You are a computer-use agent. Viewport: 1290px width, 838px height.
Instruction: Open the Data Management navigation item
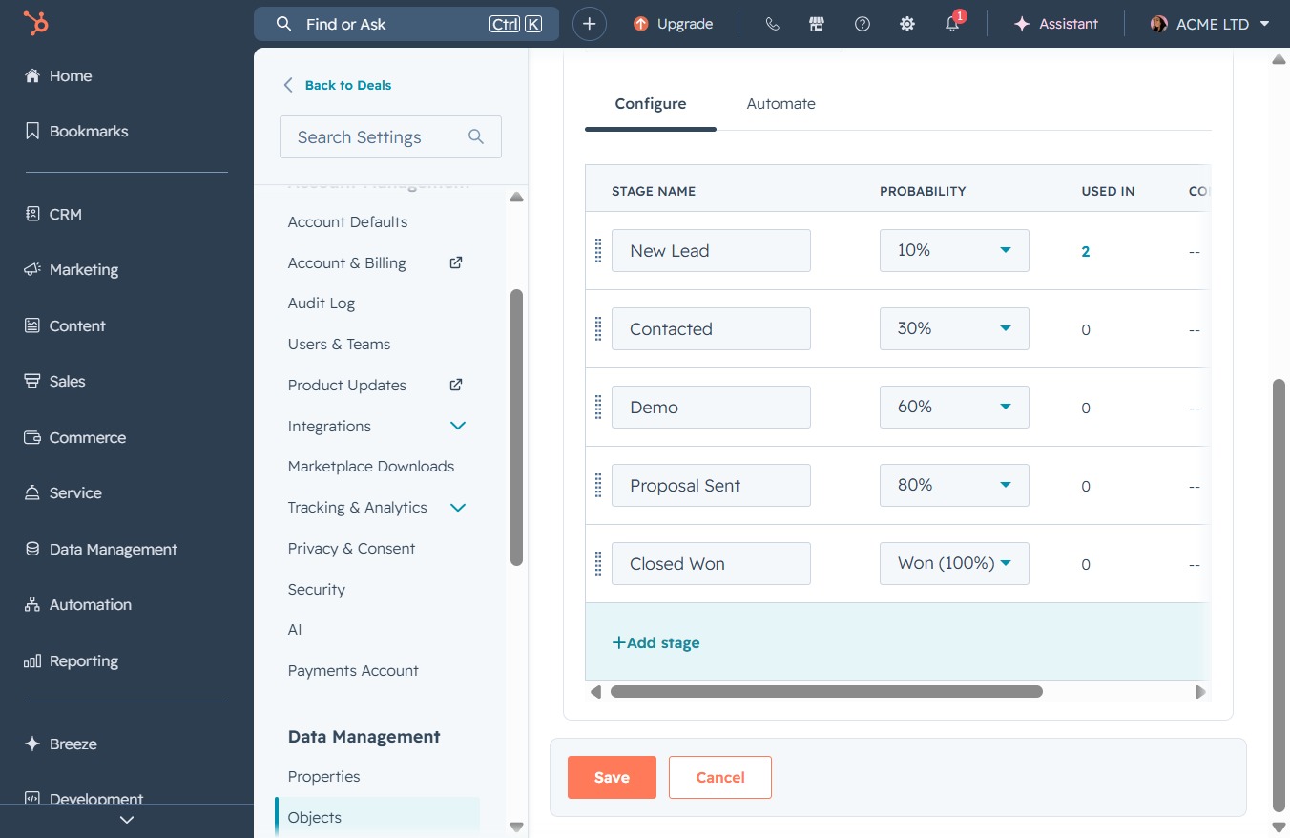pyautogui.click(x=101, y=549)
